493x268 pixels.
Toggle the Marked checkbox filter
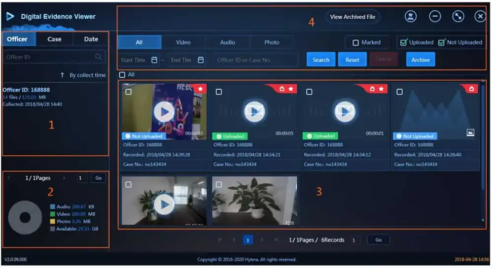pos(355,43)
